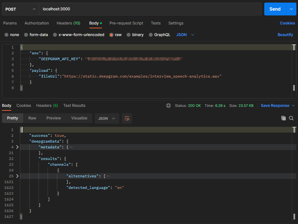This screenshot has height=224, width=298.
Task: Select the raw body option
Action: pyautogui.click(x=115, y=35)
